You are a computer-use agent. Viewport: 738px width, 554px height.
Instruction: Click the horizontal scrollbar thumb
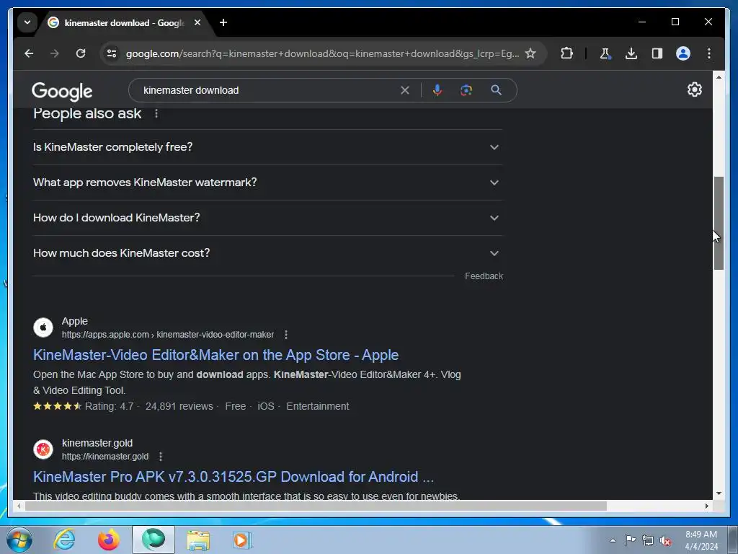pos(316,506)
